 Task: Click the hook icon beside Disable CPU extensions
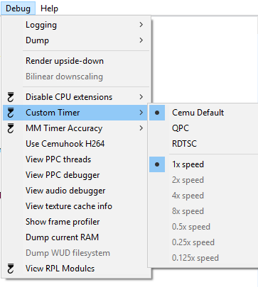click(11, 97)
